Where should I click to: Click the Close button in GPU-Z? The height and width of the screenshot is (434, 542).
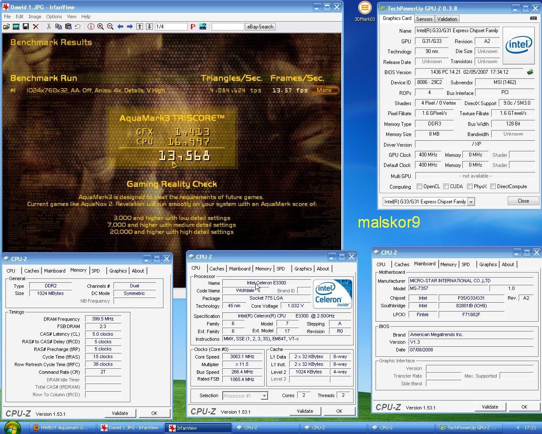coord(523,201)
